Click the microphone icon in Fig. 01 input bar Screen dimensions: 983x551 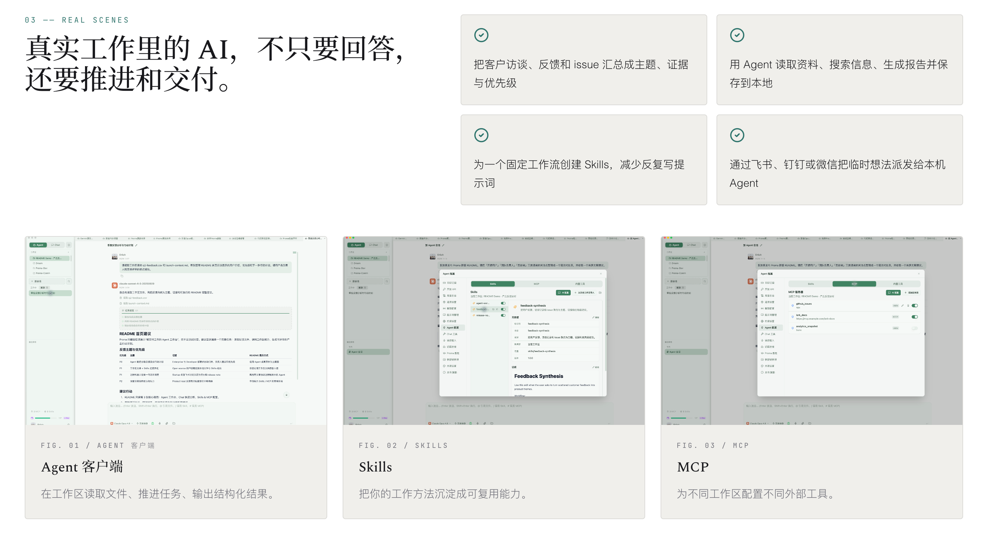click(x=159, y=423)
